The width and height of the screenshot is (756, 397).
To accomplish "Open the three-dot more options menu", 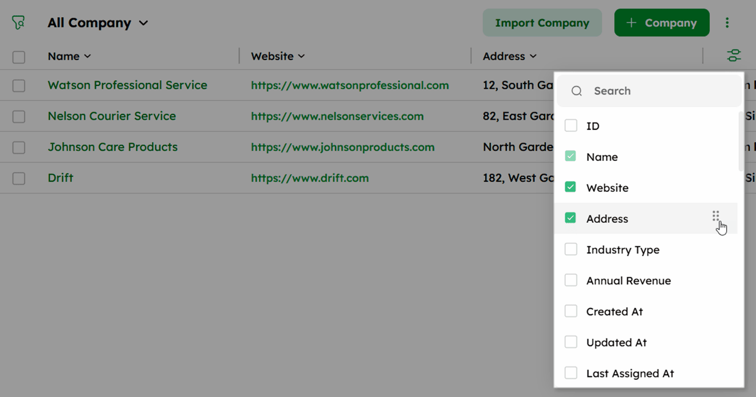I will [x=727, y=23].
